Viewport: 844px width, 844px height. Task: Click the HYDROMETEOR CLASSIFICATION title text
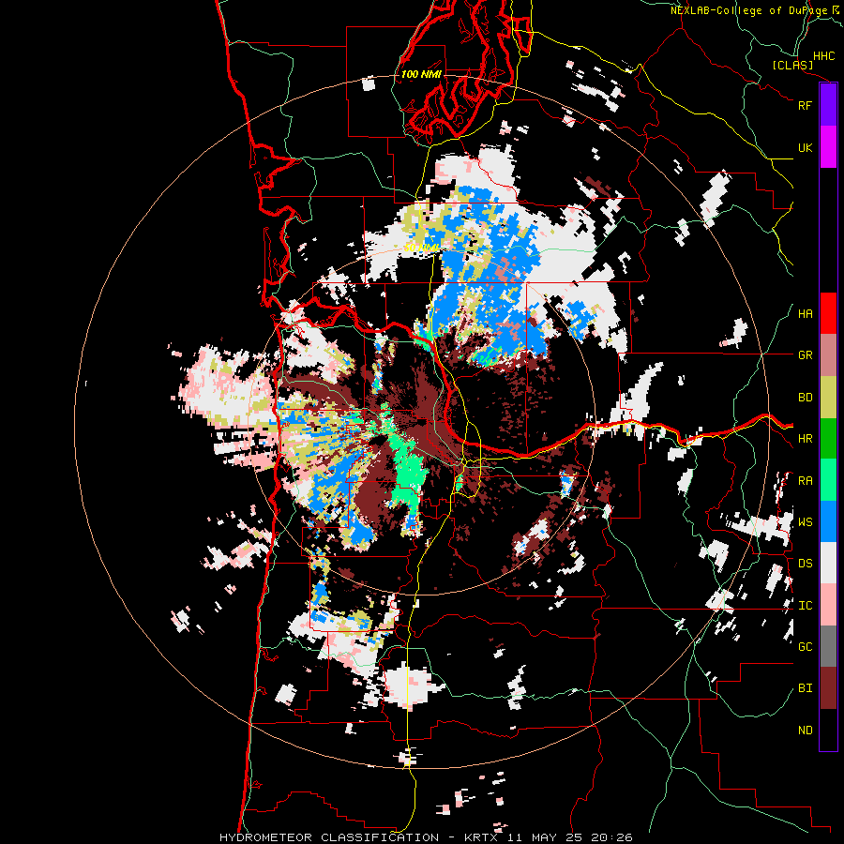click(329, 837)
